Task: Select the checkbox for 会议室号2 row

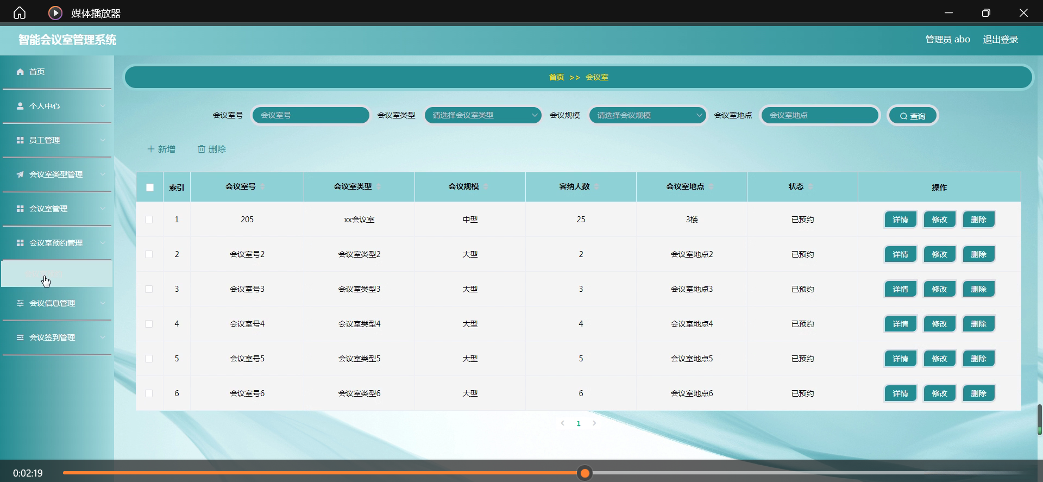Action: [149, 254]
